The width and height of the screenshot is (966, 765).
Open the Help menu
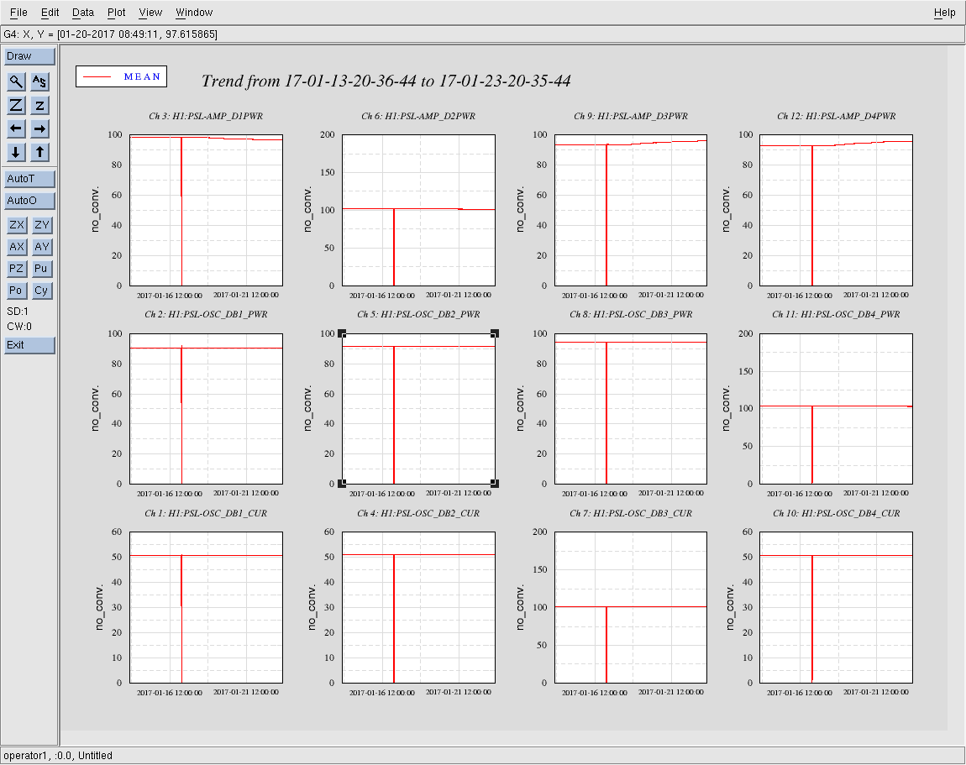pyautogui.click(x=944, y=13)
